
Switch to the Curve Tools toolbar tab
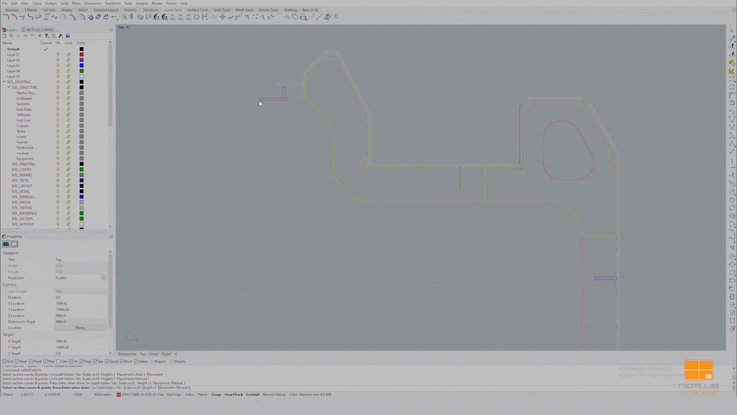coord(173,10)
